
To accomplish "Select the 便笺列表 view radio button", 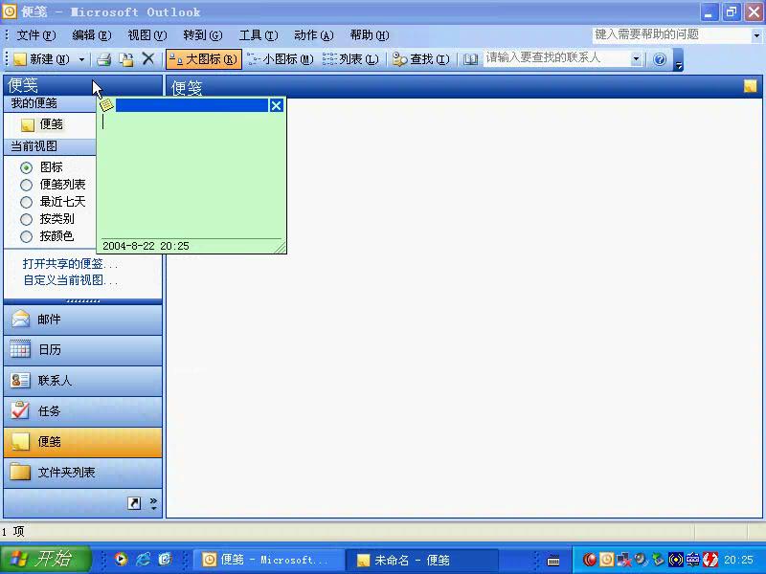I will tap(27, 185).
